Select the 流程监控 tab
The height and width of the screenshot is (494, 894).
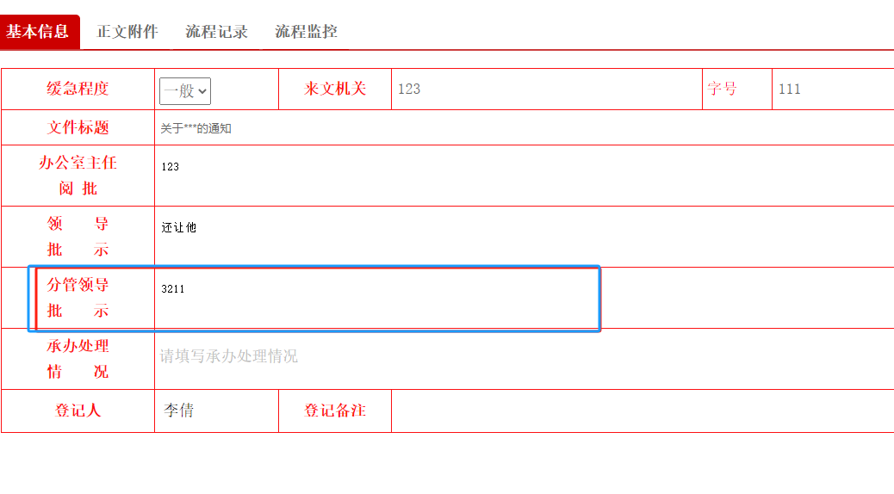coord(306,32)
